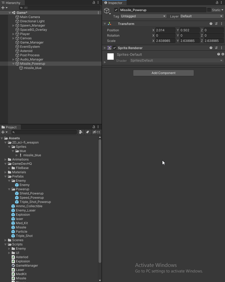Expand Audio_Manager in Hierarchy
The image size is (225, 282).
click(13, 59)
